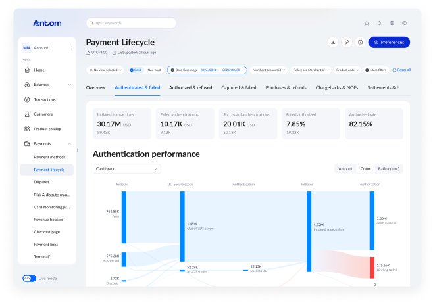
Task: Expand the Account chevron in sidebar
Action: tap(72, 48)
